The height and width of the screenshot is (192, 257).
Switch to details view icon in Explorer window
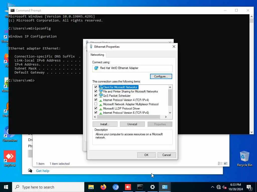[220, 163]
